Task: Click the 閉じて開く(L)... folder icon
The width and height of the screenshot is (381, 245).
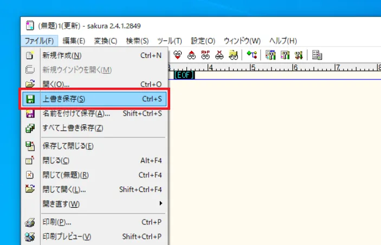Action: pos(30,189)
